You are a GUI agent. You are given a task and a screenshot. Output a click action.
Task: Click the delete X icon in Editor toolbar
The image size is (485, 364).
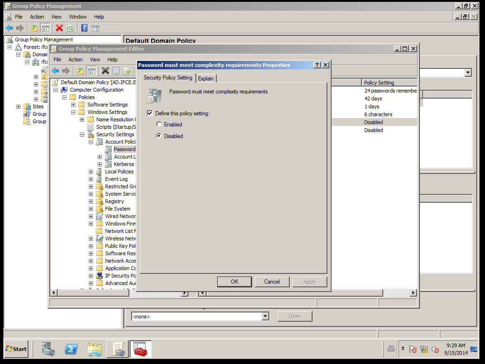click(x=105, y=71)
